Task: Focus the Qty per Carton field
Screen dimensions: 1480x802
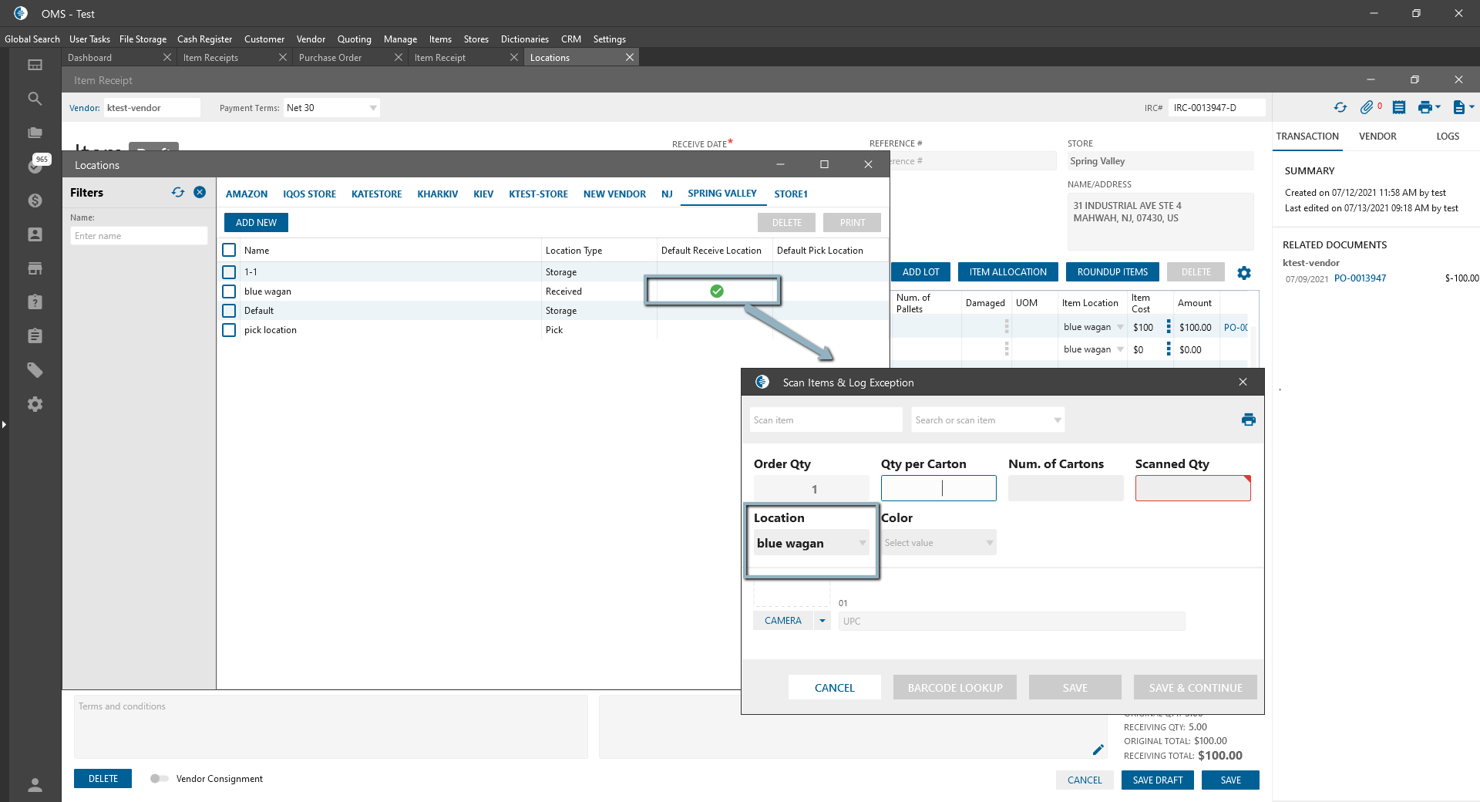Action: click(939, 488)
